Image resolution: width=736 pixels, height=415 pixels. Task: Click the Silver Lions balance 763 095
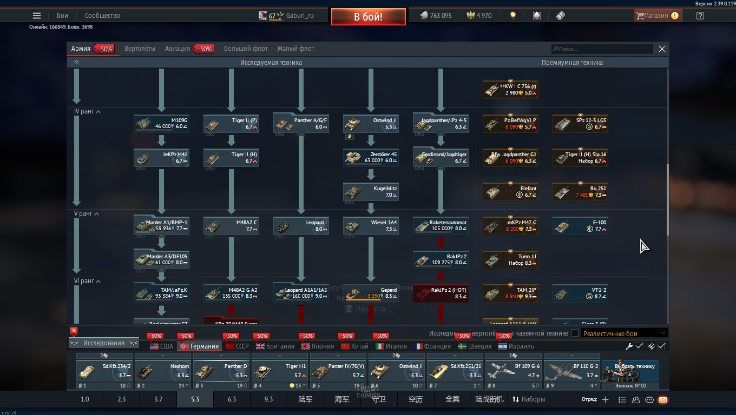click(x=436, y=16)
